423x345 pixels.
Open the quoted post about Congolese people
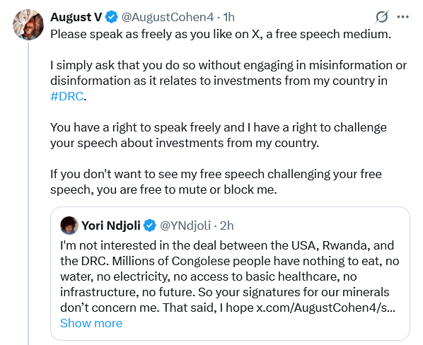tap(230, 274)
